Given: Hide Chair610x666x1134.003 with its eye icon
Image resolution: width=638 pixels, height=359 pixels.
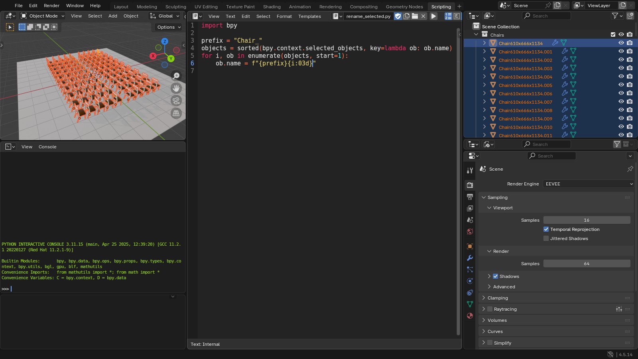Looking at the screenshot, I should tap(621, 68).
